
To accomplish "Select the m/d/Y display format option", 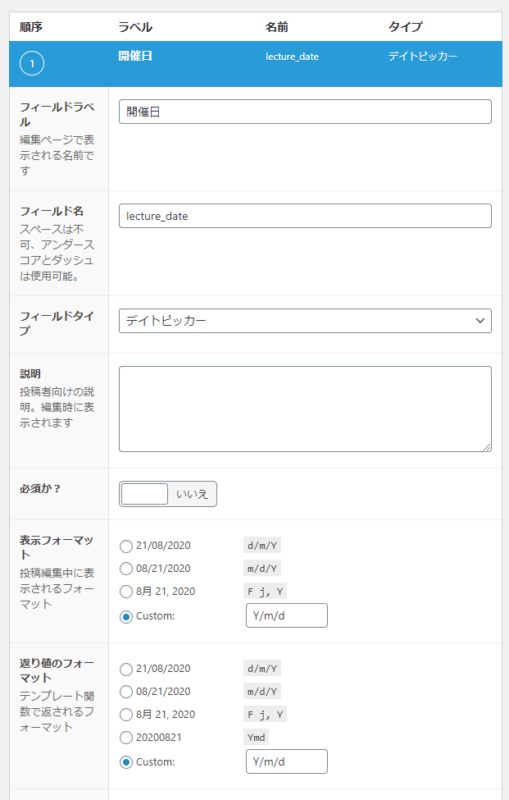I will [x=125, y=568].
